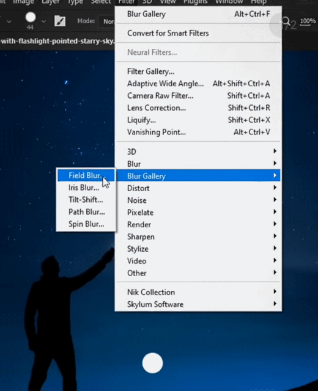Expand the Nik Collection submenu
Viewport: 318px width, 391px height.
click(198, 292)
